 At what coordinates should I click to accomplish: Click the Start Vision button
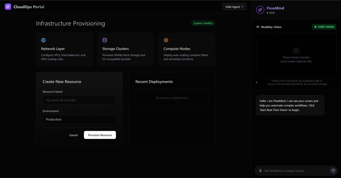click(324, 27)
